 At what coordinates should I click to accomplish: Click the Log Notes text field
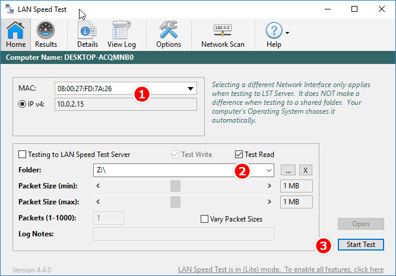point(183,234)
